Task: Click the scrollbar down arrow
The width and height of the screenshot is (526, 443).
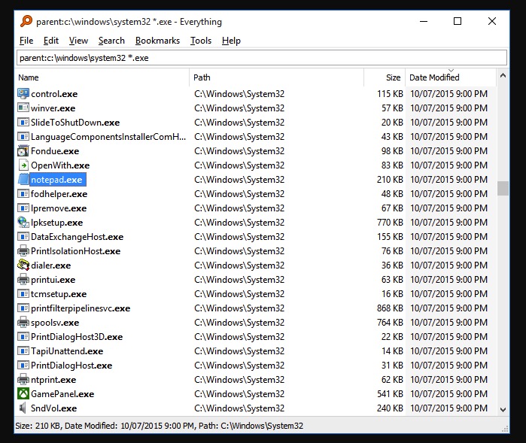Action: coord(503,409)
